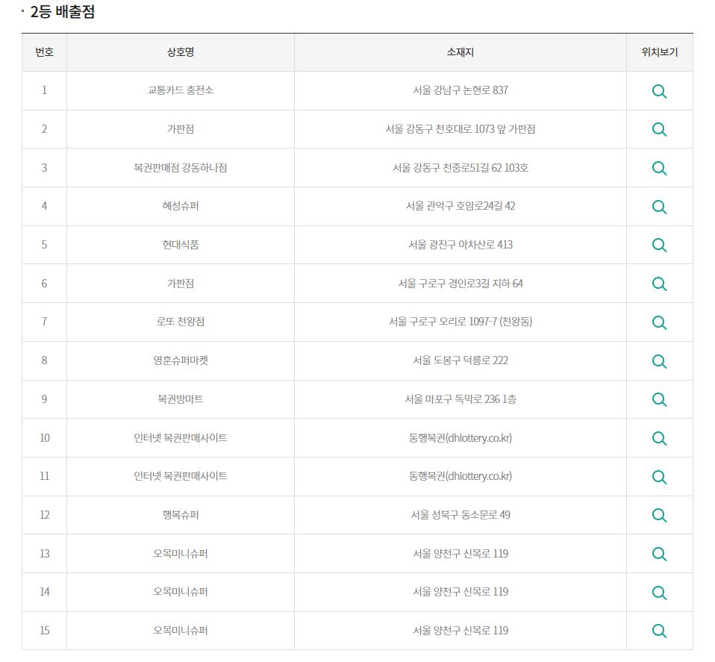The image size is (715, 662).
Task: Click row number 1 cell
Action: tap(44, 90)
